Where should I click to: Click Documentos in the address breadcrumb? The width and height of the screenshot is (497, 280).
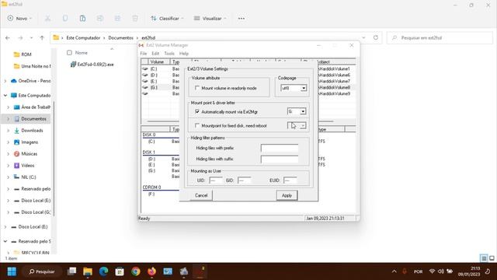coord(121,38)
